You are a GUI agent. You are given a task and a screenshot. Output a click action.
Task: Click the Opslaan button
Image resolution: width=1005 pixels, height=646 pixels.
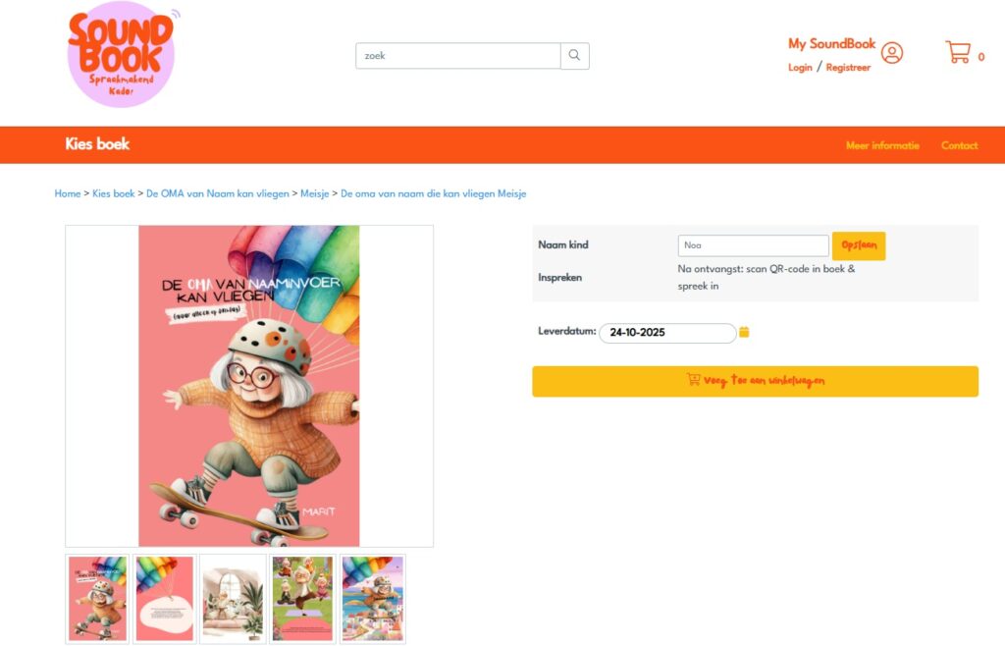[x=859, y=245]
